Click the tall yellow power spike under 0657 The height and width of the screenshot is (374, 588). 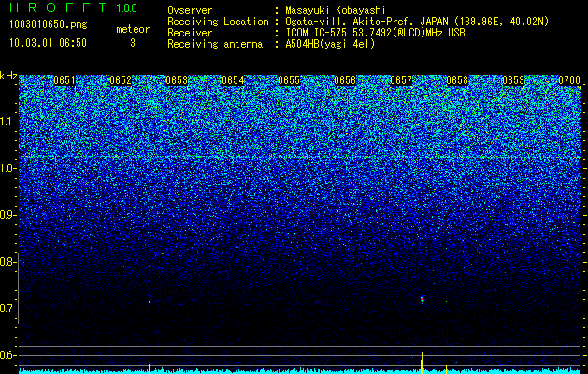click(x=423, y=363)
